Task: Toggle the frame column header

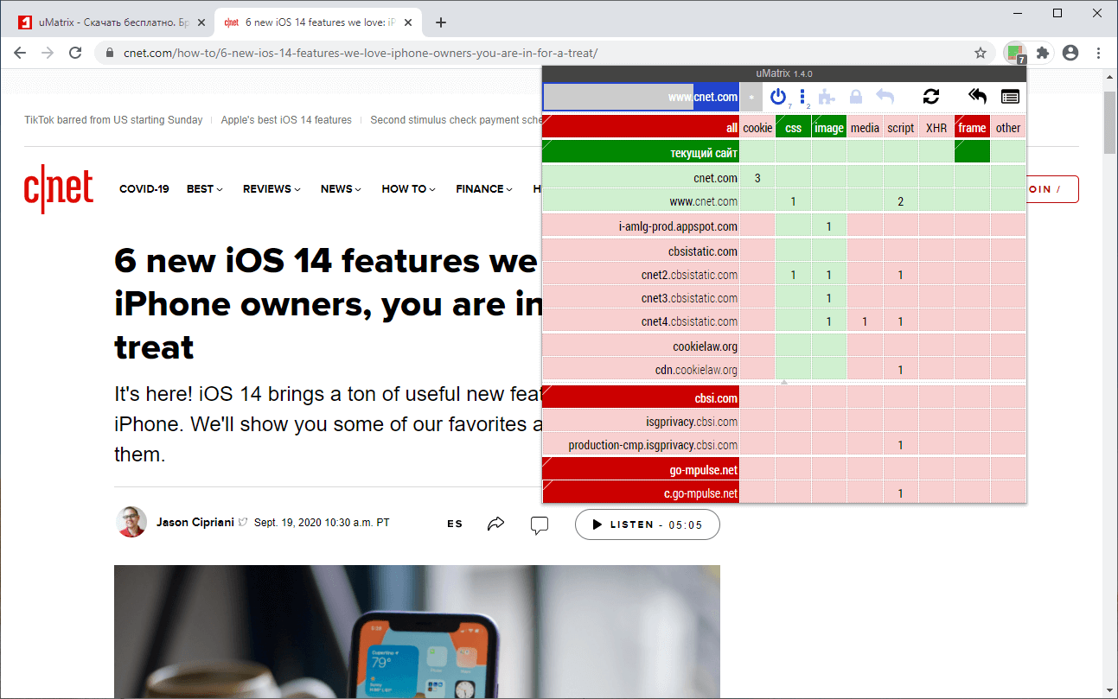Action: (x=972, y=127)
